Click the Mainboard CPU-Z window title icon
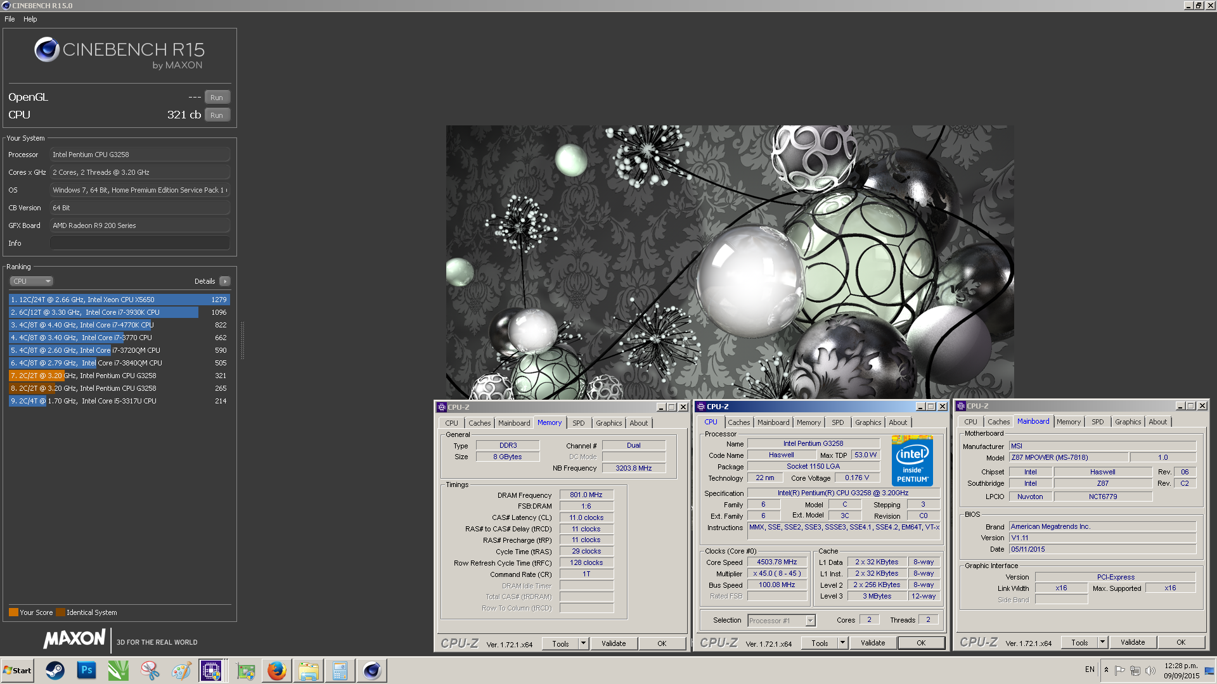 pyautogui.click(x=961, y=406)
